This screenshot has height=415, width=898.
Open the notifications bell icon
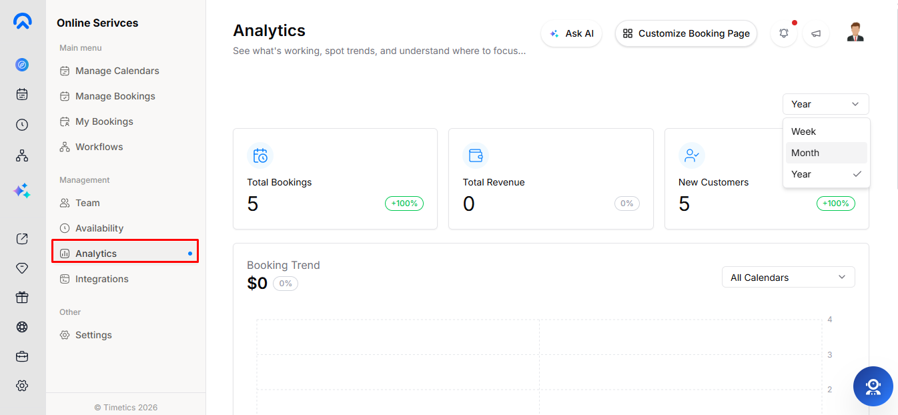(x=784, y=33)
